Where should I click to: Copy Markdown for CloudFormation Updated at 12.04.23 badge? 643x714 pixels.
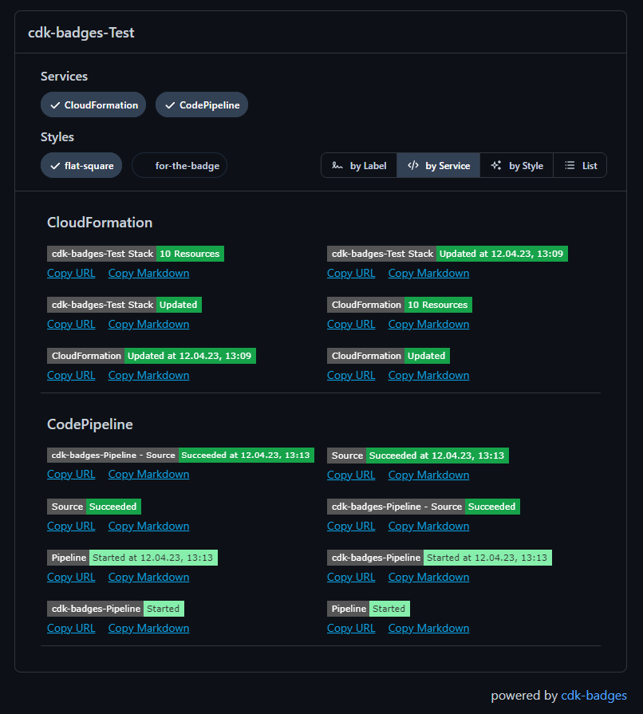point(148,375)
